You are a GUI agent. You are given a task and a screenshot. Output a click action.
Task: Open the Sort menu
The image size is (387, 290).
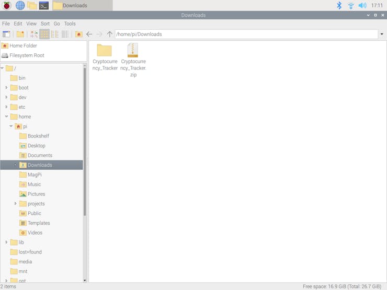click(45, 24)
